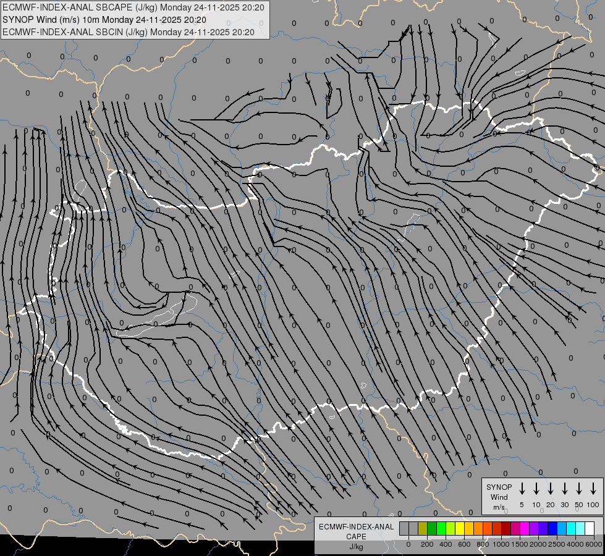Screen dimensions: 605x556
Task: Pick the amber CAPE swatch
Action: point(469,528)
